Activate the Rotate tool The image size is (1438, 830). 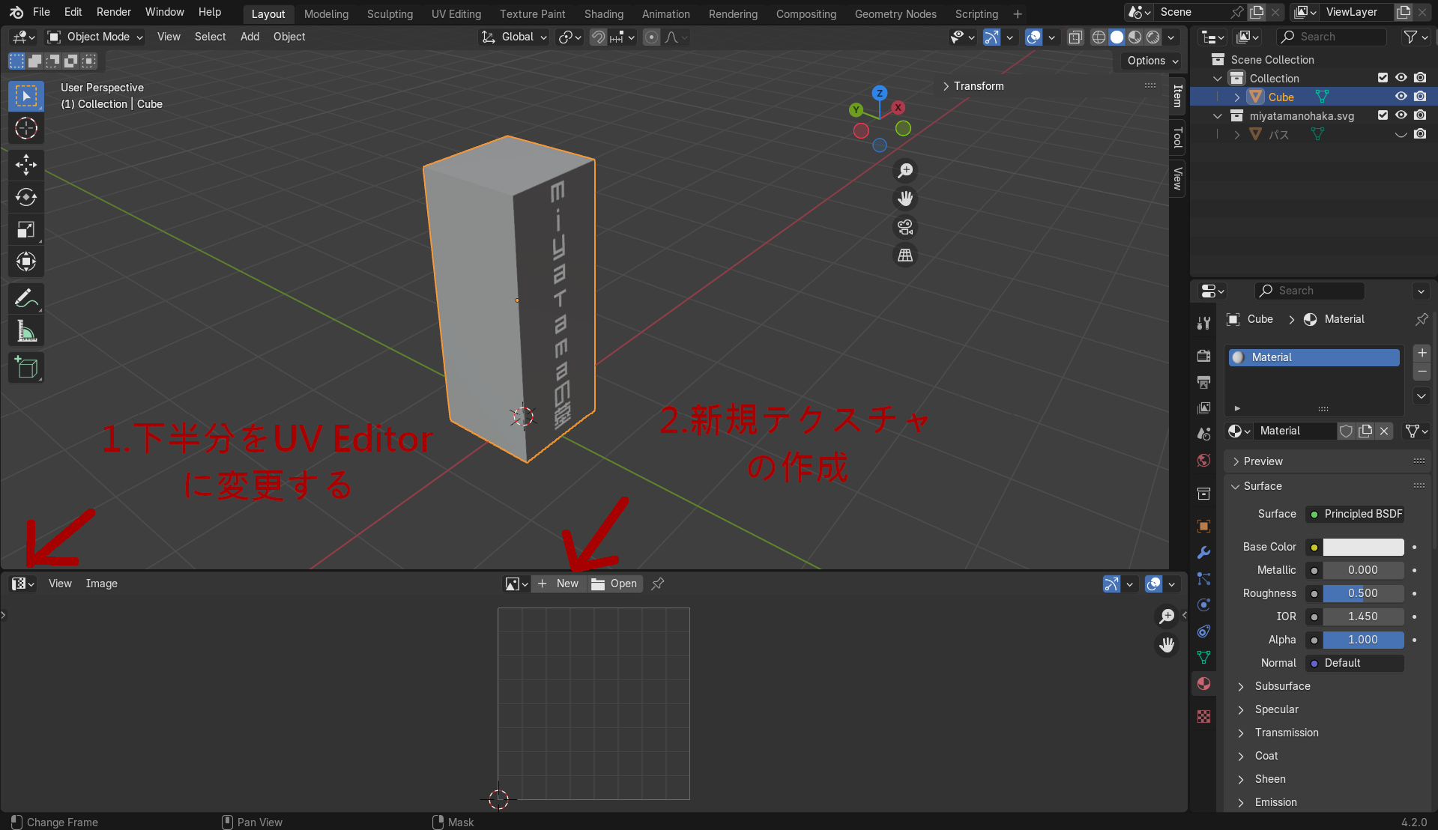pos(26,197)
